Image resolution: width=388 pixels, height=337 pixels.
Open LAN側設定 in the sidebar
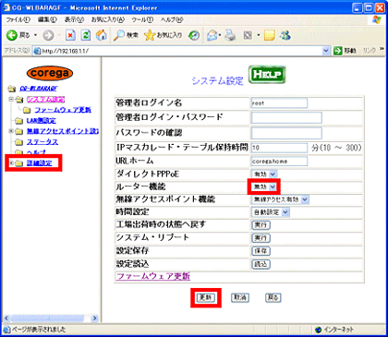tap(42, 120)
